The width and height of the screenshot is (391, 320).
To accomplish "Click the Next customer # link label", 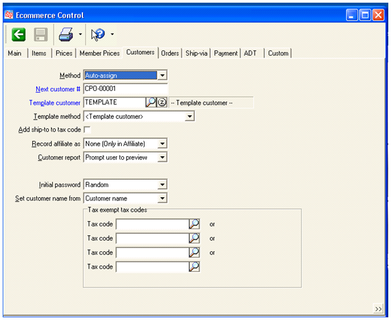I will 58,89.
